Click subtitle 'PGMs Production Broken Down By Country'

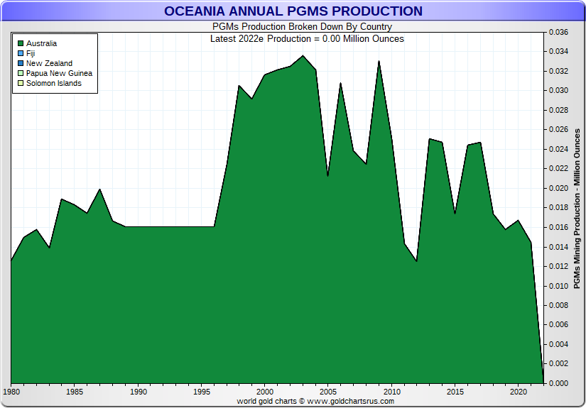[303, 27]
